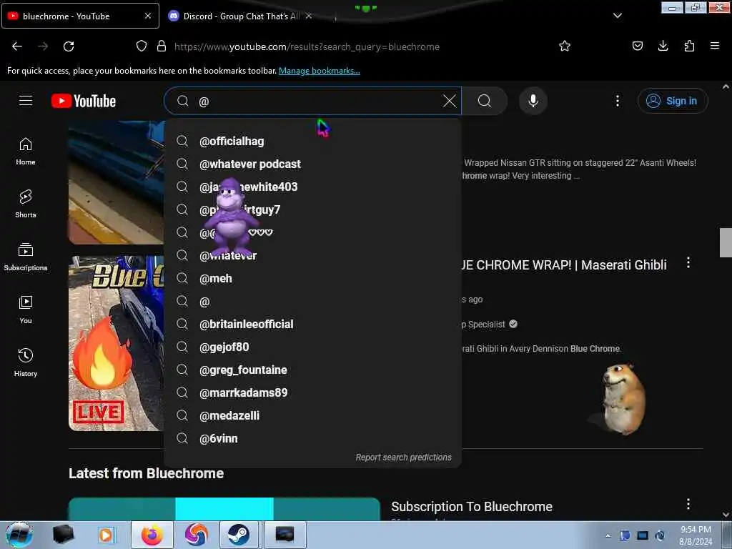Open the Windows Start orb

[19, 535]
